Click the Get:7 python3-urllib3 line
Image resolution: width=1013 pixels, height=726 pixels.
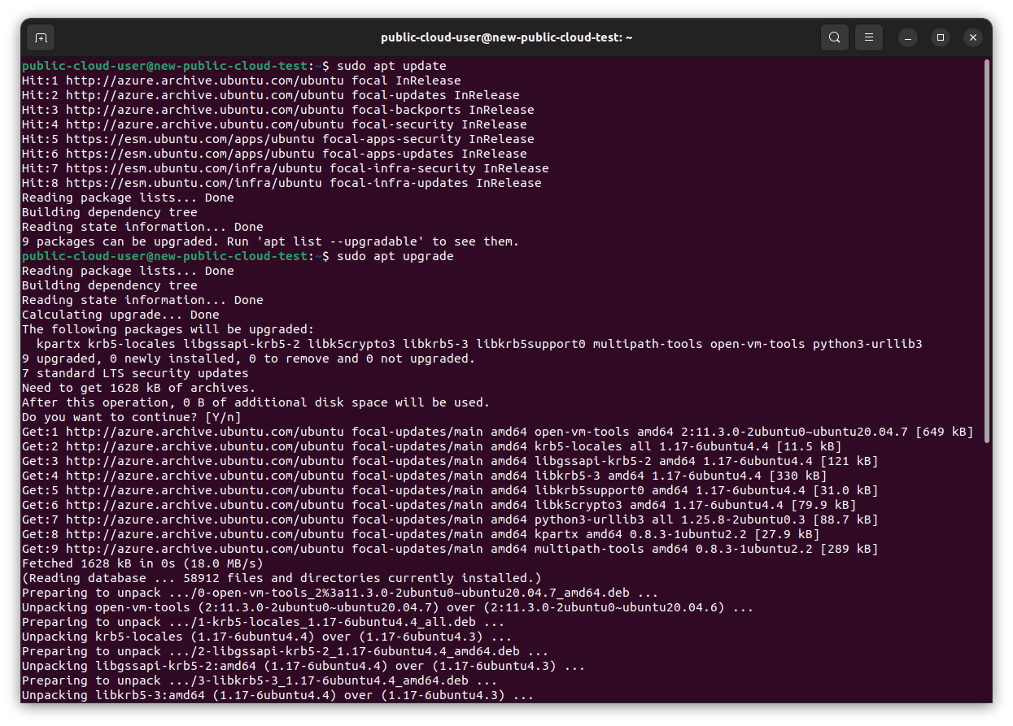pos(450,520)
